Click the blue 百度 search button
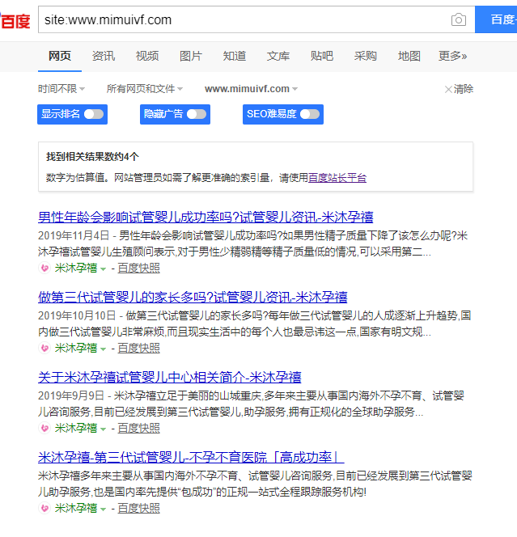Image resolution: width=517 pixels, height=537 pixels. (x=496, y=19)
